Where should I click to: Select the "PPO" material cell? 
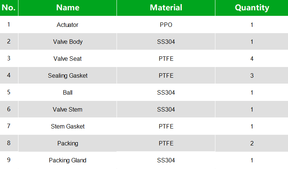(166, 25)
